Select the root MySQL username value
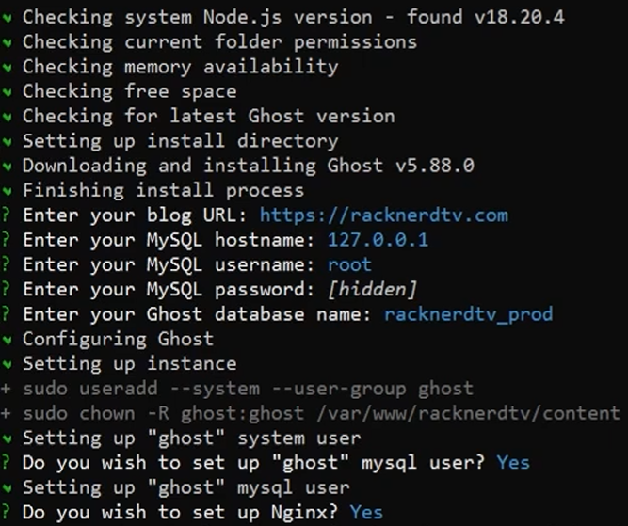628x526 pixels. coord(349,265)
